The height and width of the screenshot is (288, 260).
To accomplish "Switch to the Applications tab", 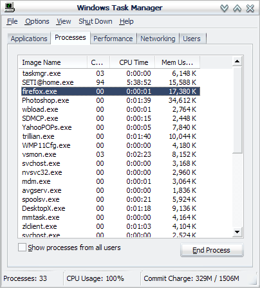I will pyautogui.click(x=29, y=39).
